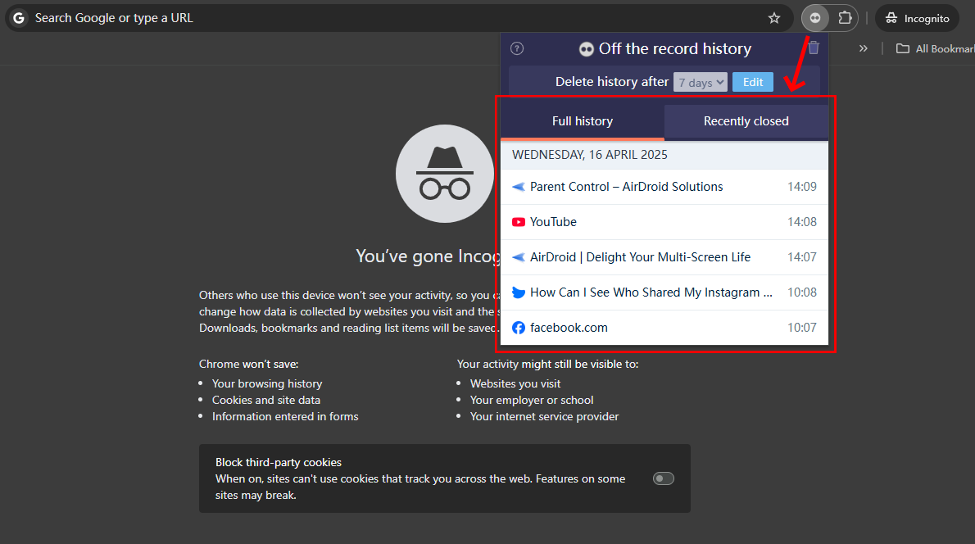Viewport: 975px width, 544px height.
Task: Click the 10:08 timestamp
Action: click(x=802, y=292)
